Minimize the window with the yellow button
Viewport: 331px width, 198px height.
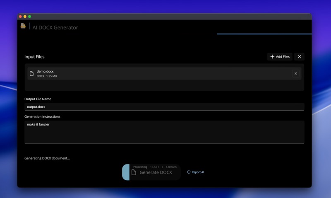pyautogui.click(x=25, y=17)
